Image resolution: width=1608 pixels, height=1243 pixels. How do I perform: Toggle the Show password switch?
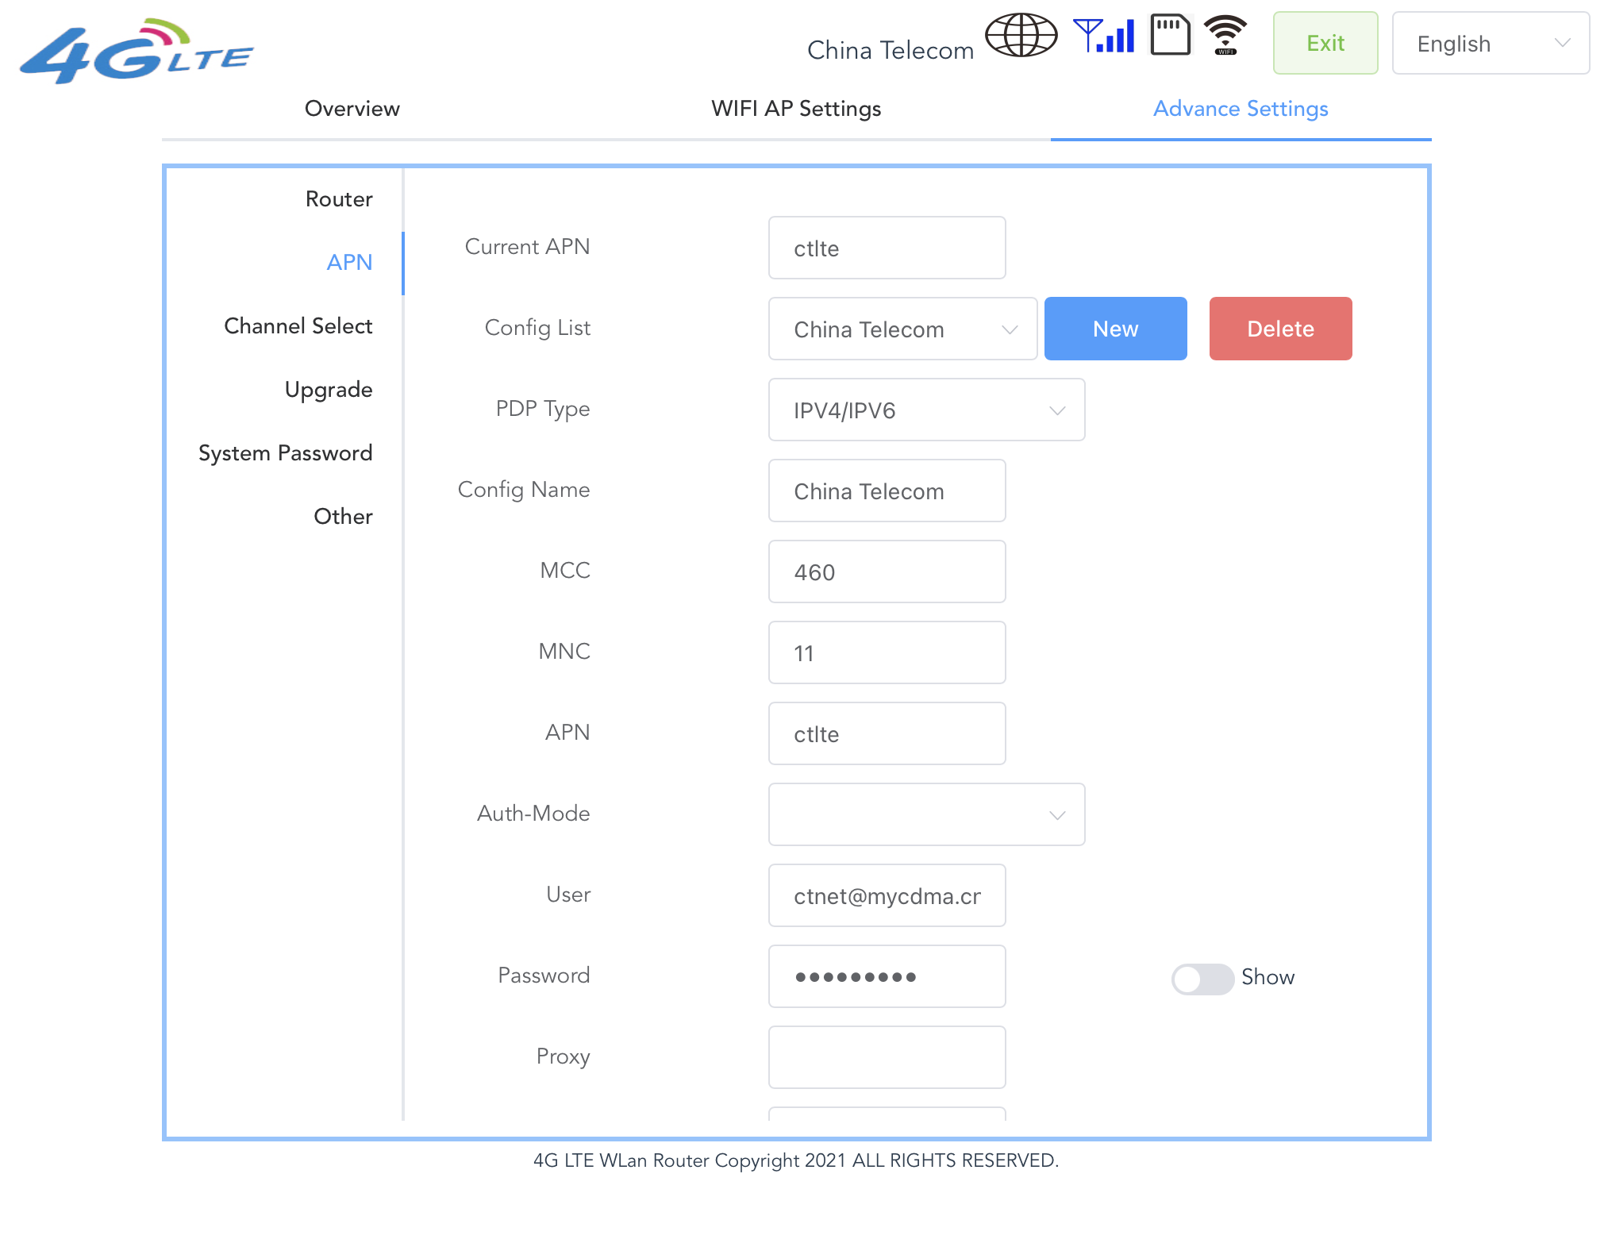pos(1202,979)
